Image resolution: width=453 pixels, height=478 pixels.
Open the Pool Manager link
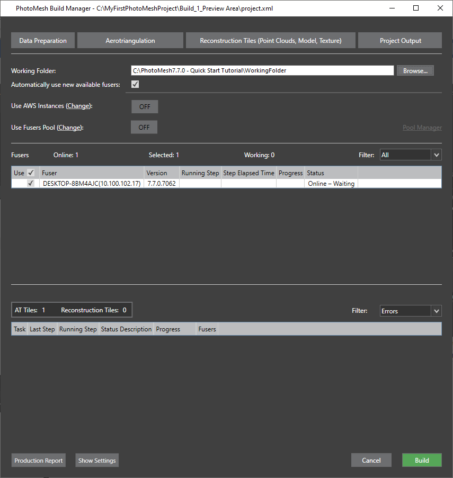[422, 128]
